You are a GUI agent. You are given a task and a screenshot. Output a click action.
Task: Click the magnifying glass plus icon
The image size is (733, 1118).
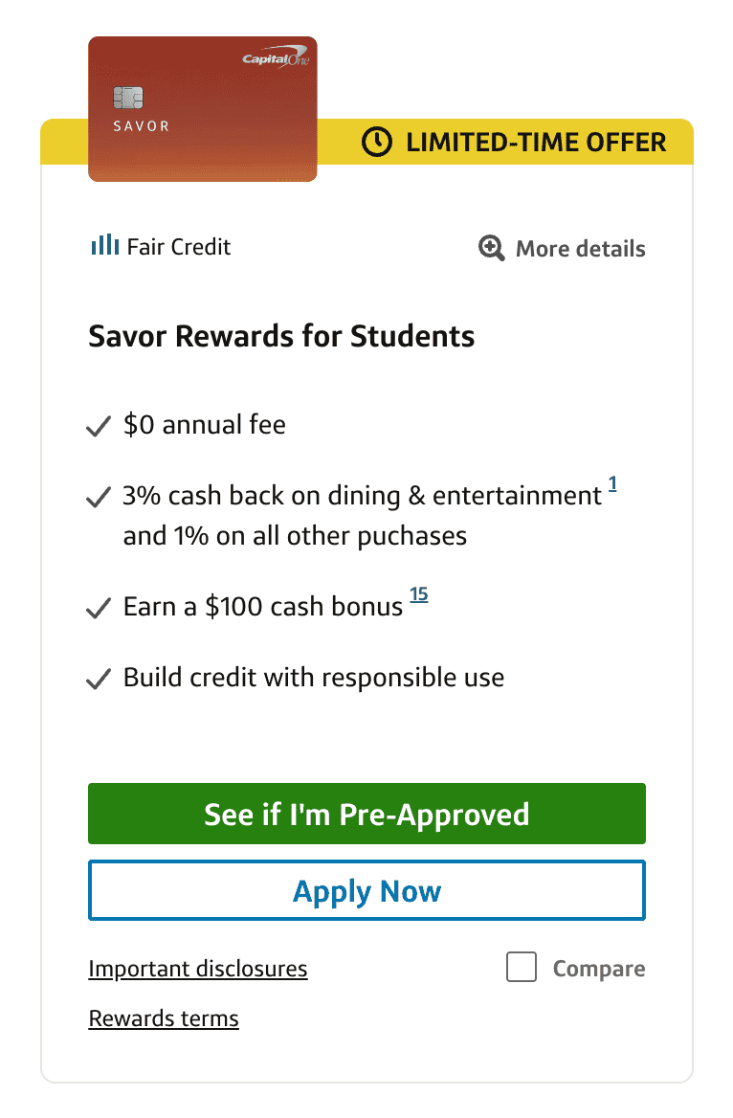[492, 249]
